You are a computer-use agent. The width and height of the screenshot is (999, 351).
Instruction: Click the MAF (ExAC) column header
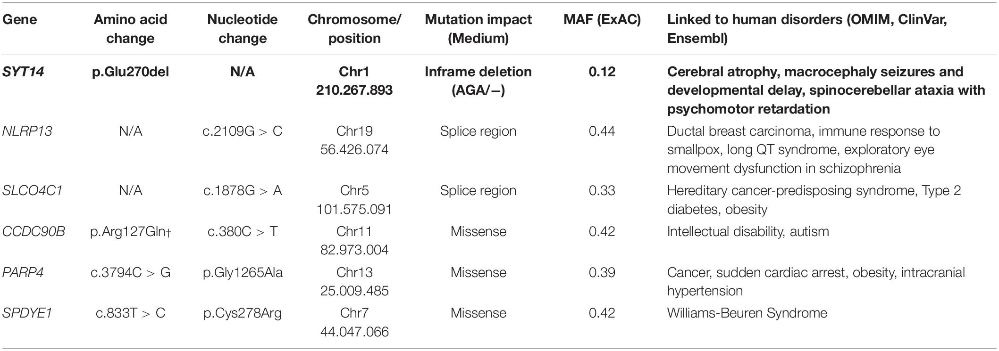pos(602,19)
